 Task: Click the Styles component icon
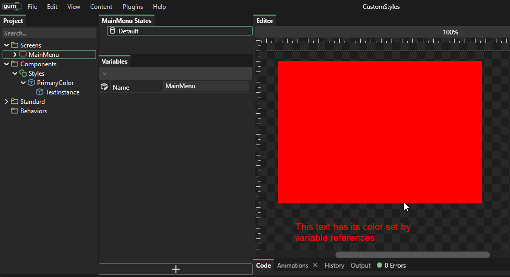pyautogui.click(x=23, y=74)
